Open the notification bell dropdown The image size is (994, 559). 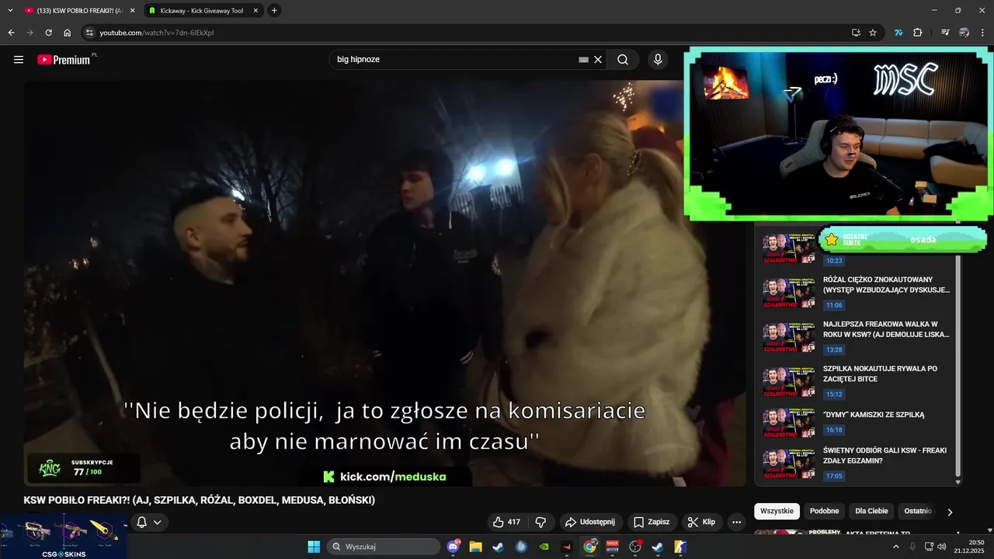pyautogui.click(x=149, y=523)
